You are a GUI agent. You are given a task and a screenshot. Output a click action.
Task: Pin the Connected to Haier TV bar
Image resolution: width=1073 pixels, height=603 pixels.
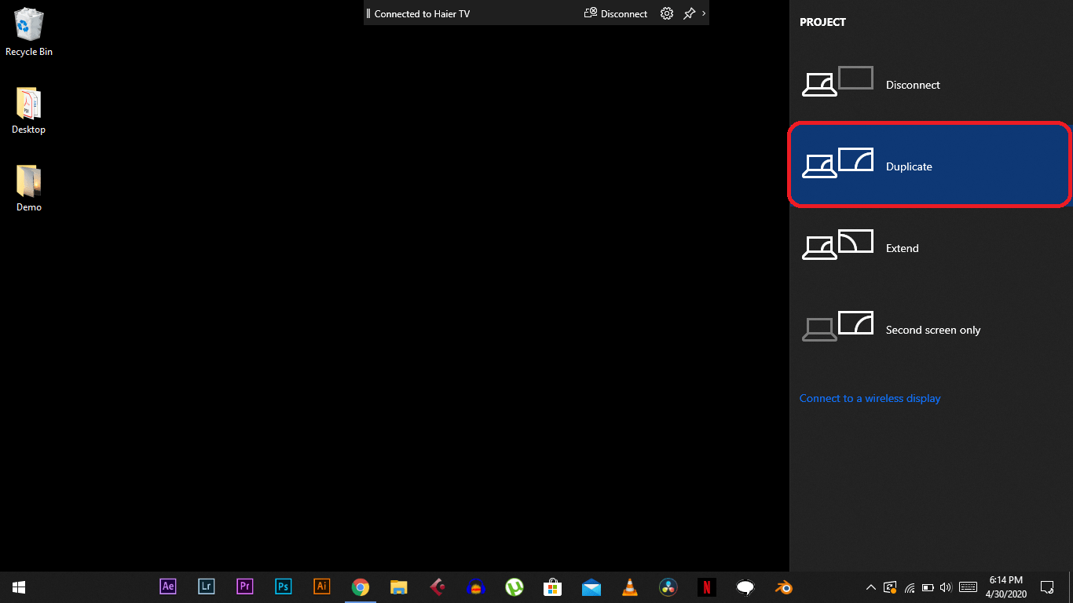[687, 13]
